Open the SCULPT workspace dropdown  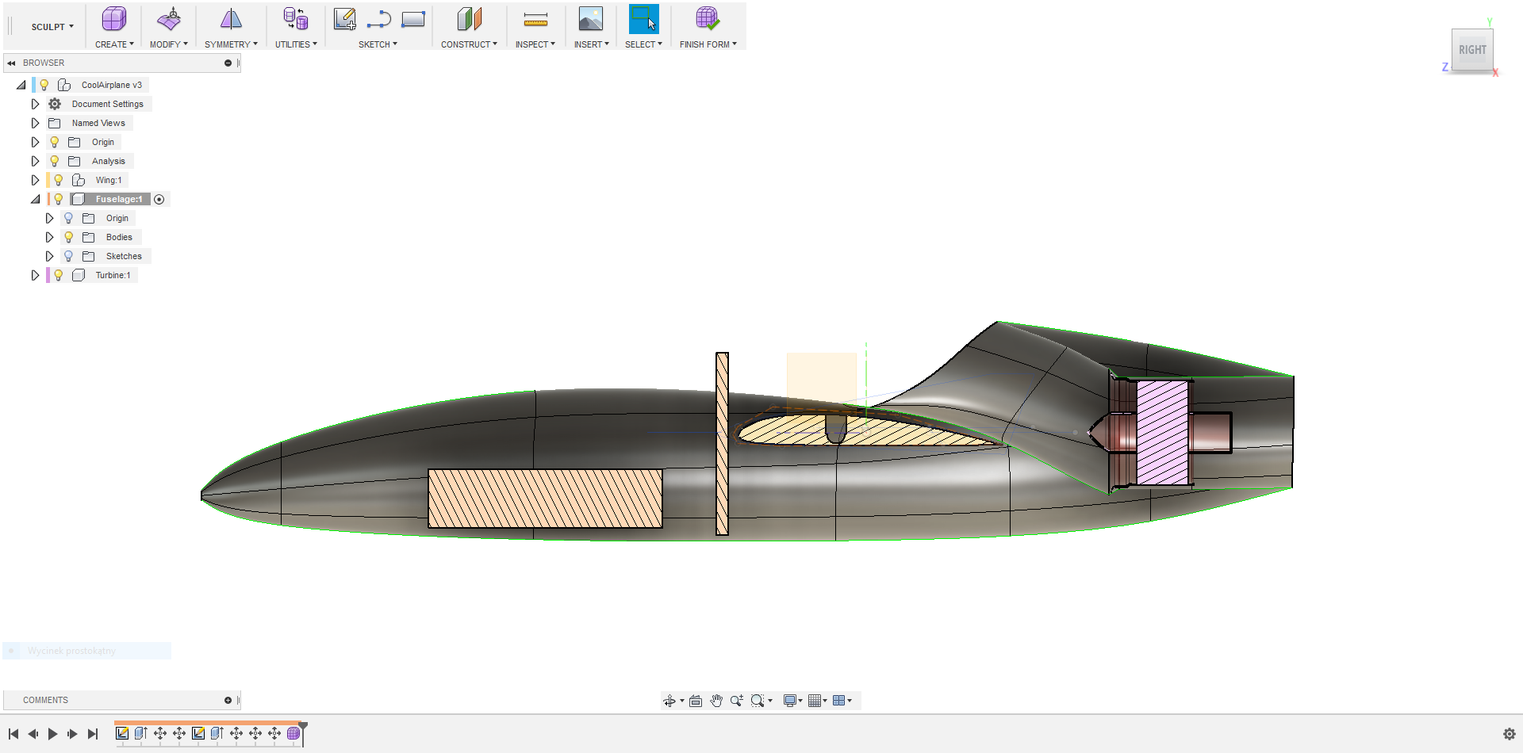52,27
